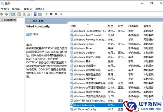Click 网络服务 login of Windows Remote Manag...
163x112 pixels.
tap(148, 40)
